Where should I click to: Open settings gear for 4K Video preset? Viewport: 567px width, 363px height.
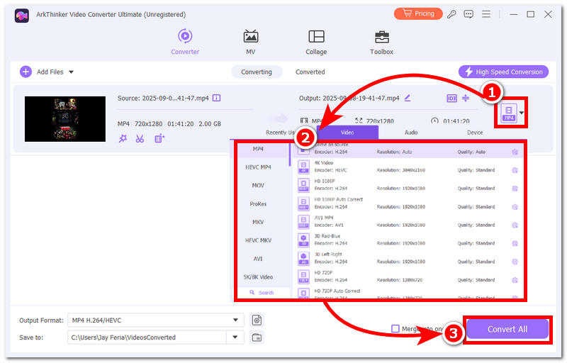515,170
